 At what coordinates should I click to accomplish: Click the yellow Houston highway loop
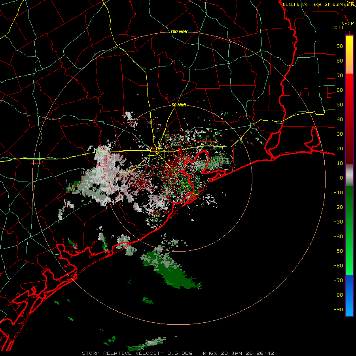(x=157, y=154)
